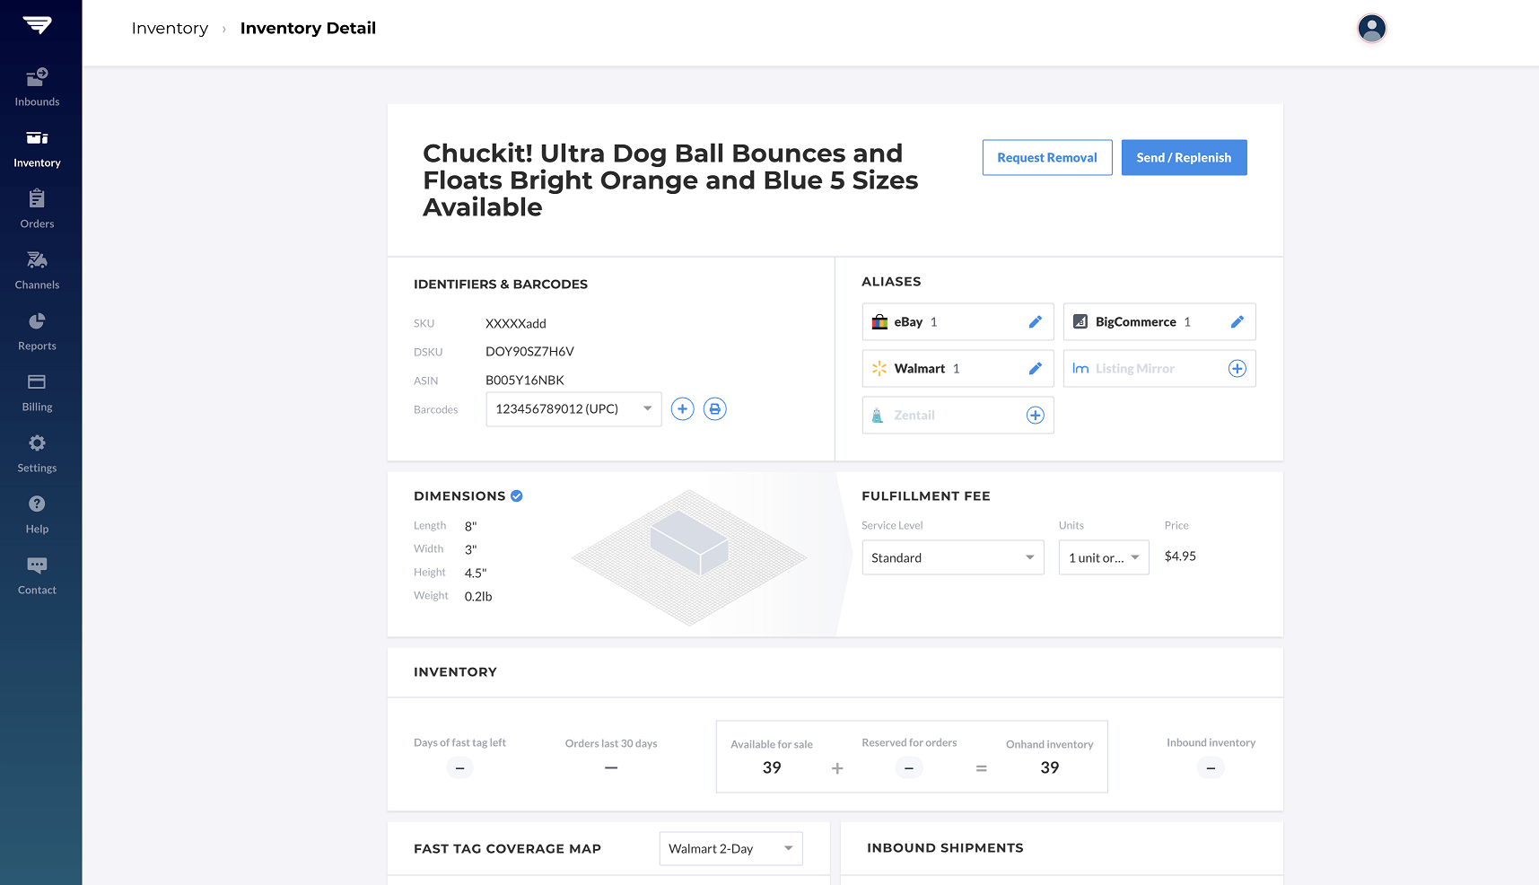Click the Length value 8"
Viewport: 1539px width, 885px height.
(471, 526)
